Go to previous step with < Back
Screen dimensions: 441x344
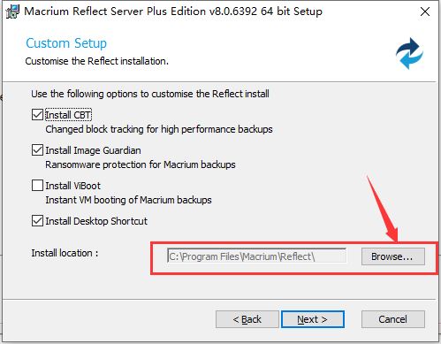247,319
